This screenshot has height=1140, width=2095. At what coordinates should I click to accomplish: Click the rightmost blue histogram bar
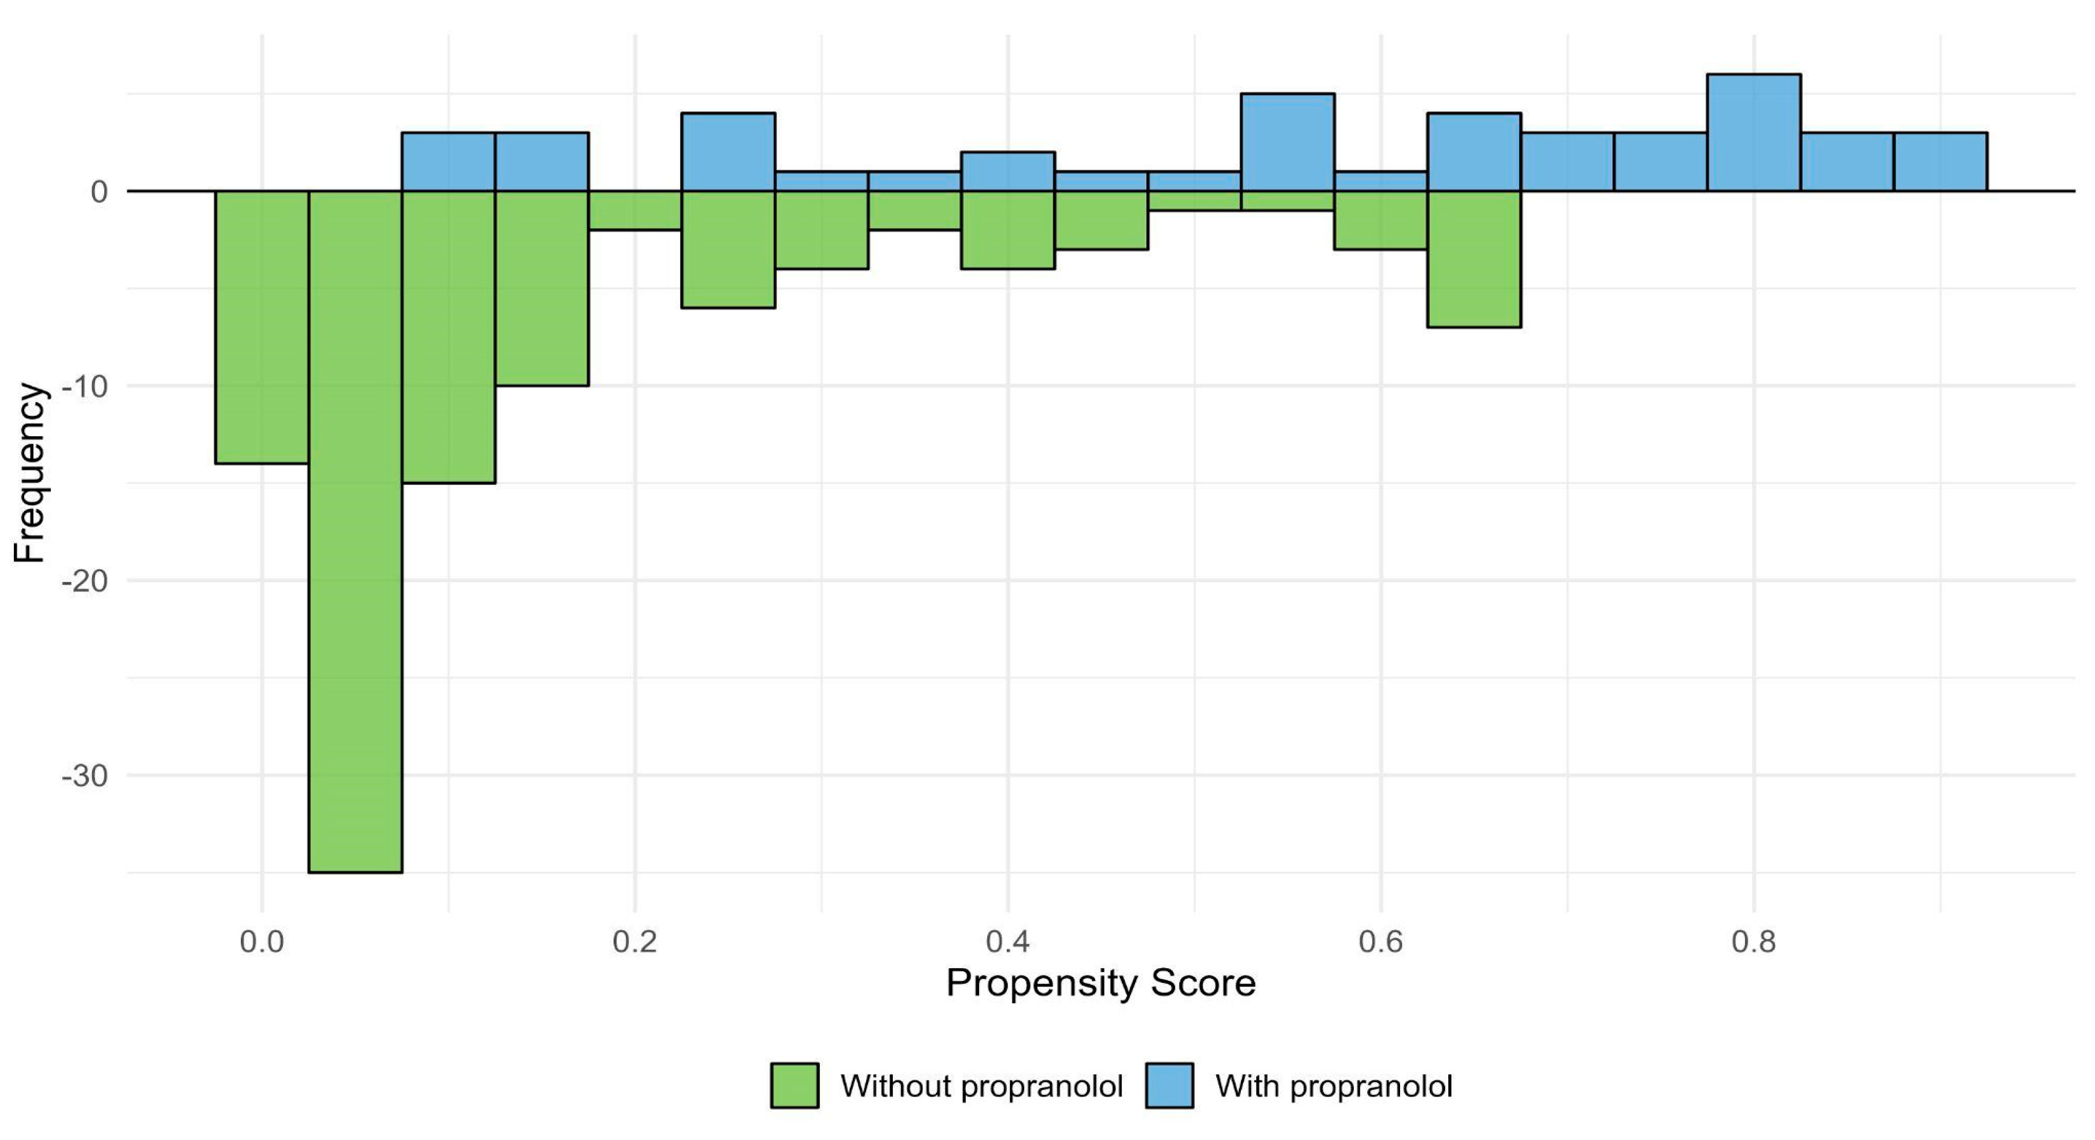coord(1940,162)
